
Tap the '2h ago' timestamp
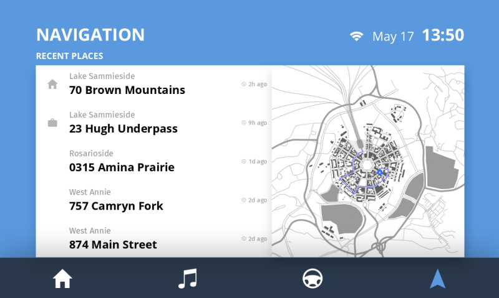[254, 84]
